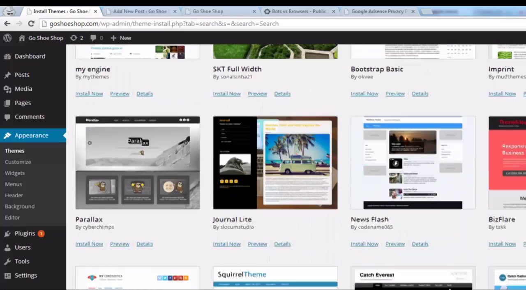Click the Settings icon in sidebar
The image size is (526, 290).
[x=7, y=275]
